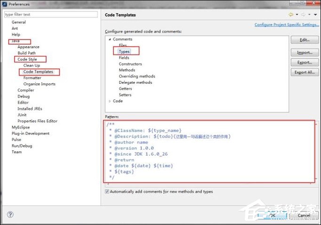
Task: Select Plug-in Development category
Action: [x=31, y=133]
